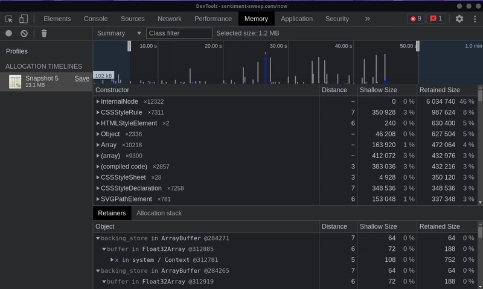This screenshot has width=483, height=289.
Task: Click the issues counter showing 1
Action: coord(436,19)
